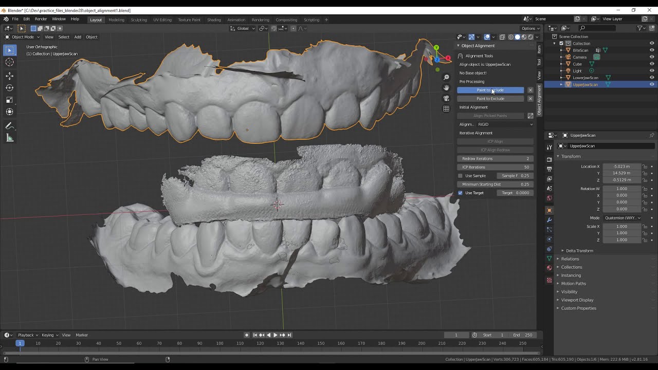
Task: Open the RIGID alignment mode dropdown
Action: [505, 124]
